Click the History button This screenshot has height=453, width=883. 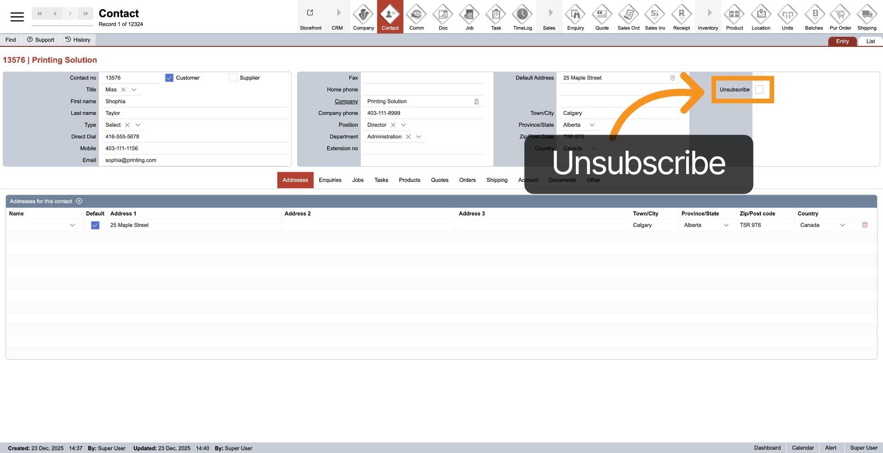(78, 40)
